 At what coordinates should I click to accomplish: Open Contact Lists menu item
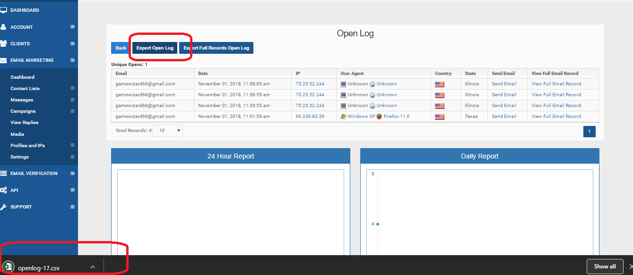[25, 88]
